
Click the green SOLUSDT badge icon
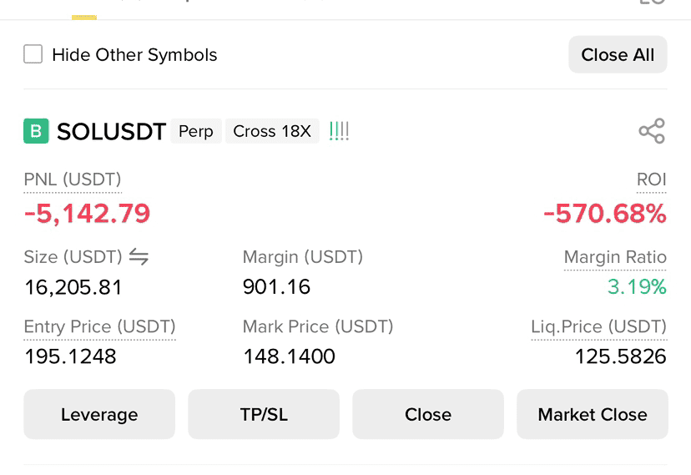(x=36, y=131)
